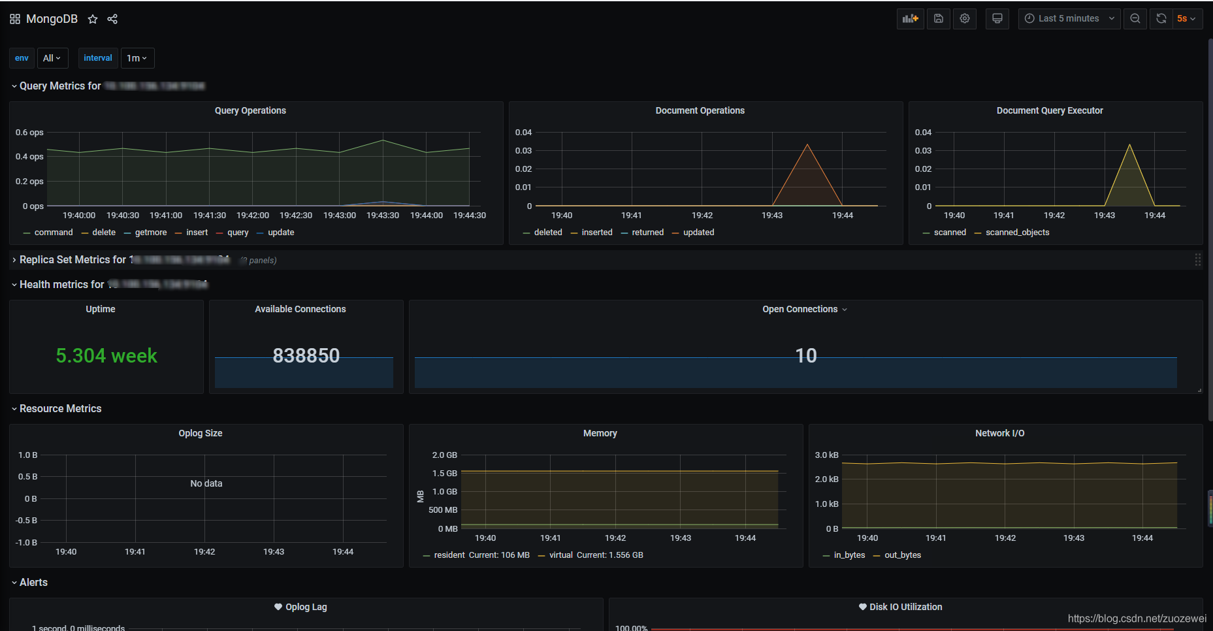Save the dashboard using the disk icon

(x=938, y=18)
